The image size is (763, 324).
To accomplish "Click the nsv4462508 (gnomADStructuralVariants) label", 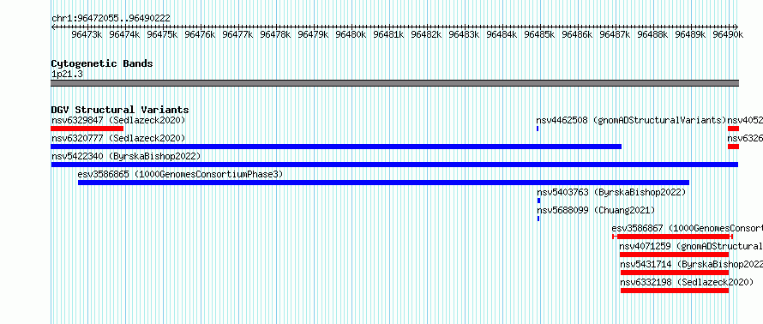I will (x=631, y=120).
